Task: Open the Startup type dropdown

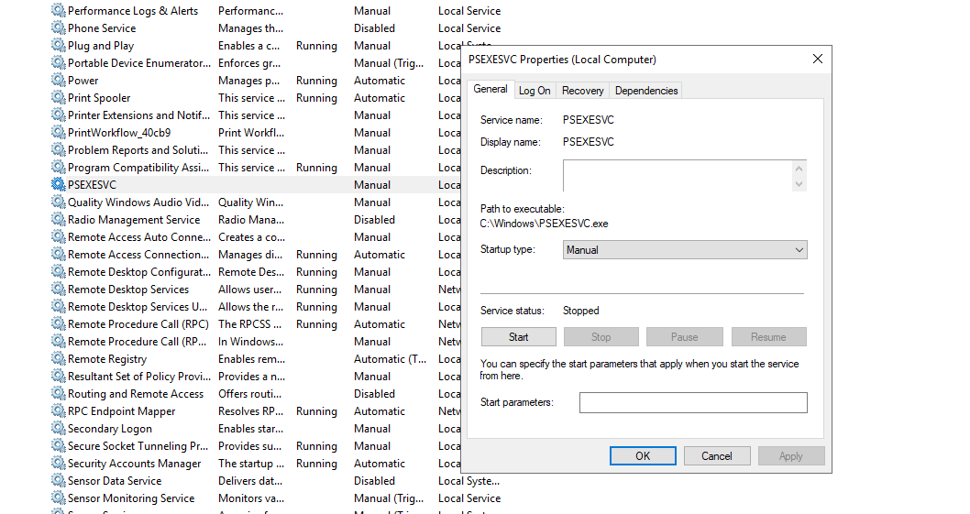Action: click(685, 250)
